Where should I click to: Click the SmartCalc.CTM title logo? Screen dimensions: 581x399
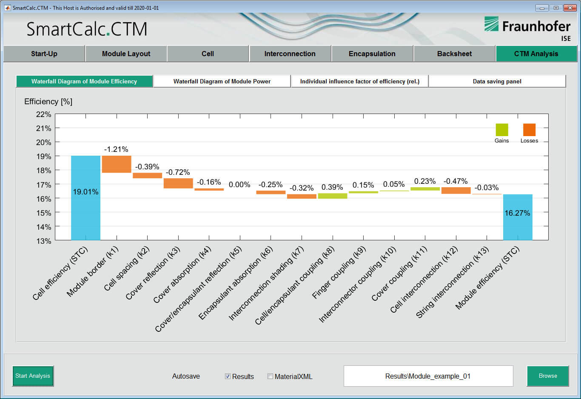coord(87,29)
